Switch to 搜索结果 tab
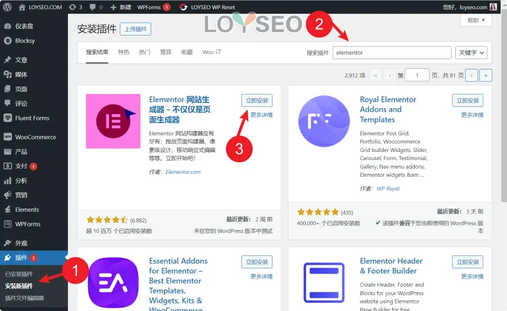 97,52
